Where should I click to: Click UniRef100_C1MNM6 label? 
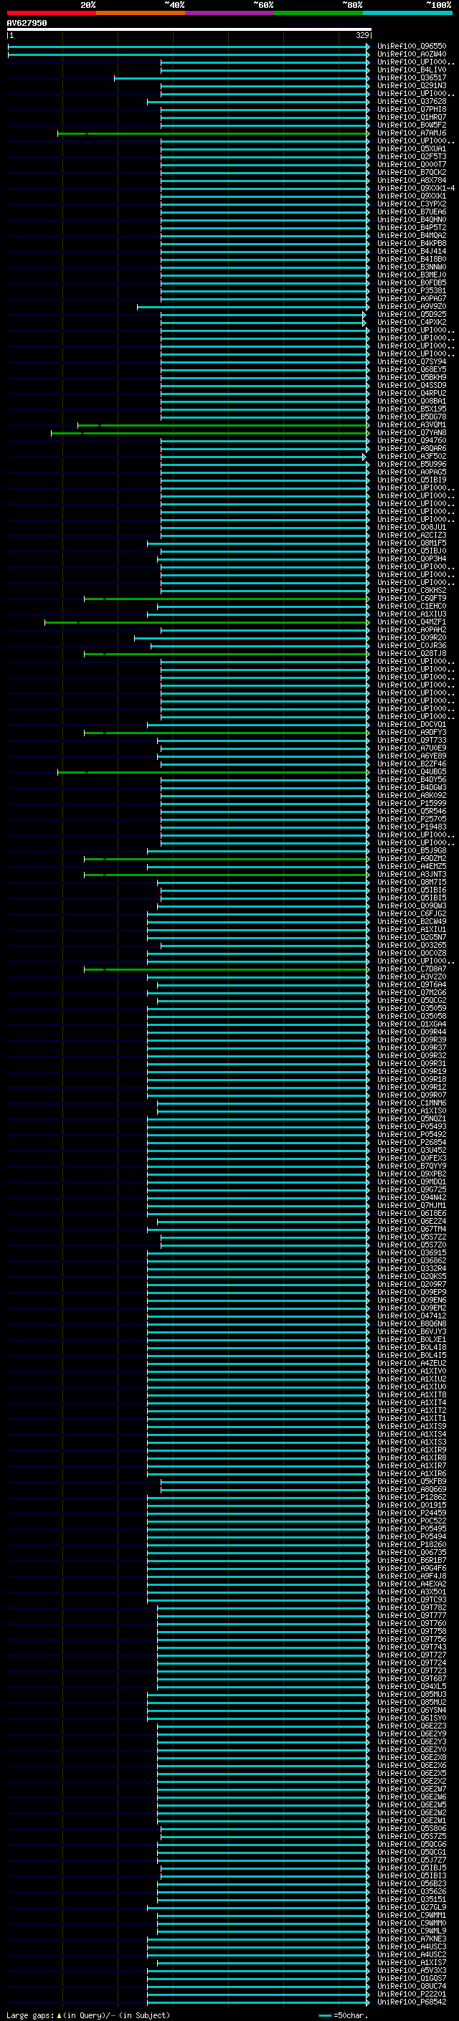pos(412,1103)
